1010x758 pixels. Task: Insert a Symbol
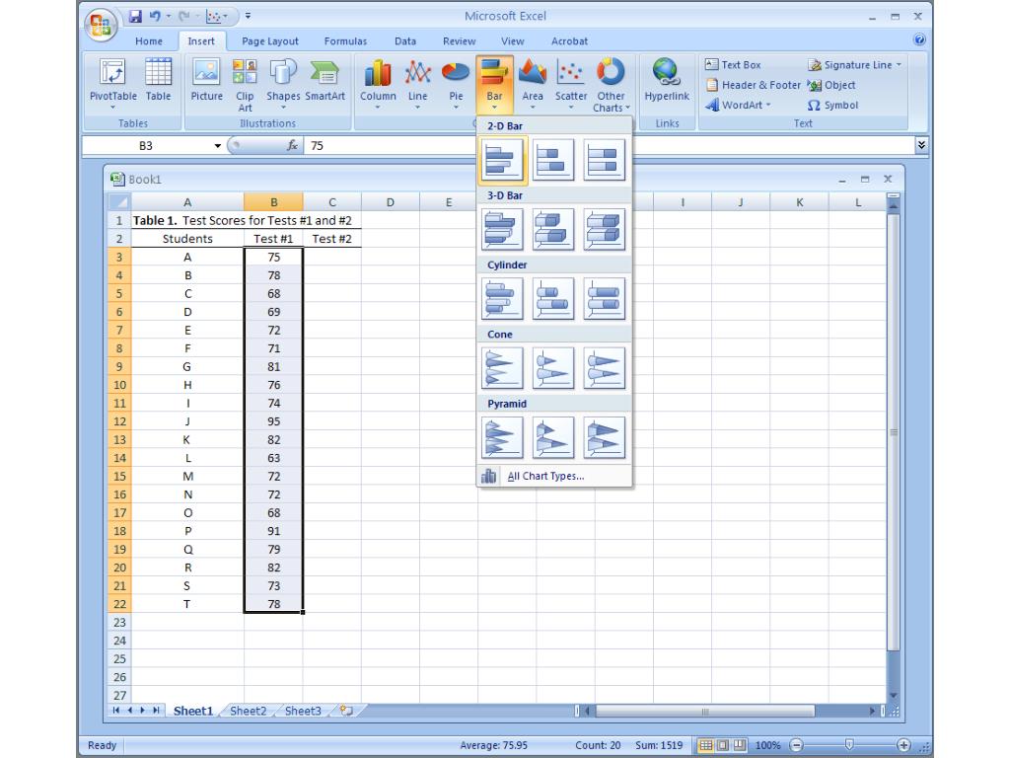[832, 105]
